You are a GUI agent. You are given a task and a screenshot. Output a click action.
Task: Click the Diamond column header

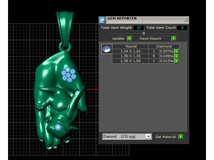[164, 46]
